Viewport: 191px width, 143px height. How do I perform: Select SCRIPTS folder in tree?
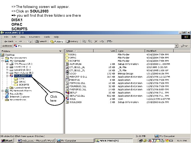pyautogui.click(x=24, y=85)
